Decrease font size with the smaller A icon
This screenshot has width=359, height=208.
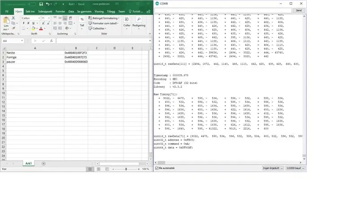tap(48, 23)
